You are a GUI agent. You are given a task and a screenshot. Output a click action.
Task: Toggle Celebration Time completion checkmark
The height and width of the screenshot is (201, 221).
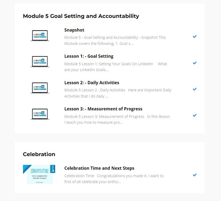coord(195,175)
